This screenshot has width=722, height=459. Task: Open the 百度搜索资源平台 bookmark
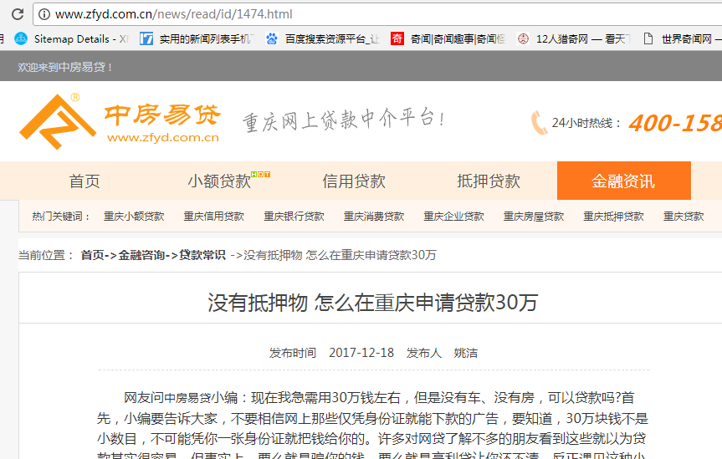point(322,38)
